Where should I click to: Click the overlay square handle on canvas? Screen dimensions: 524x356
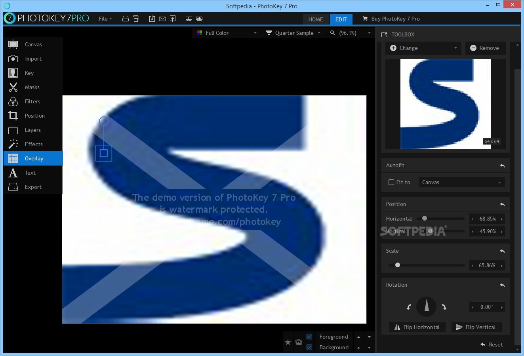tap(104, 153)
